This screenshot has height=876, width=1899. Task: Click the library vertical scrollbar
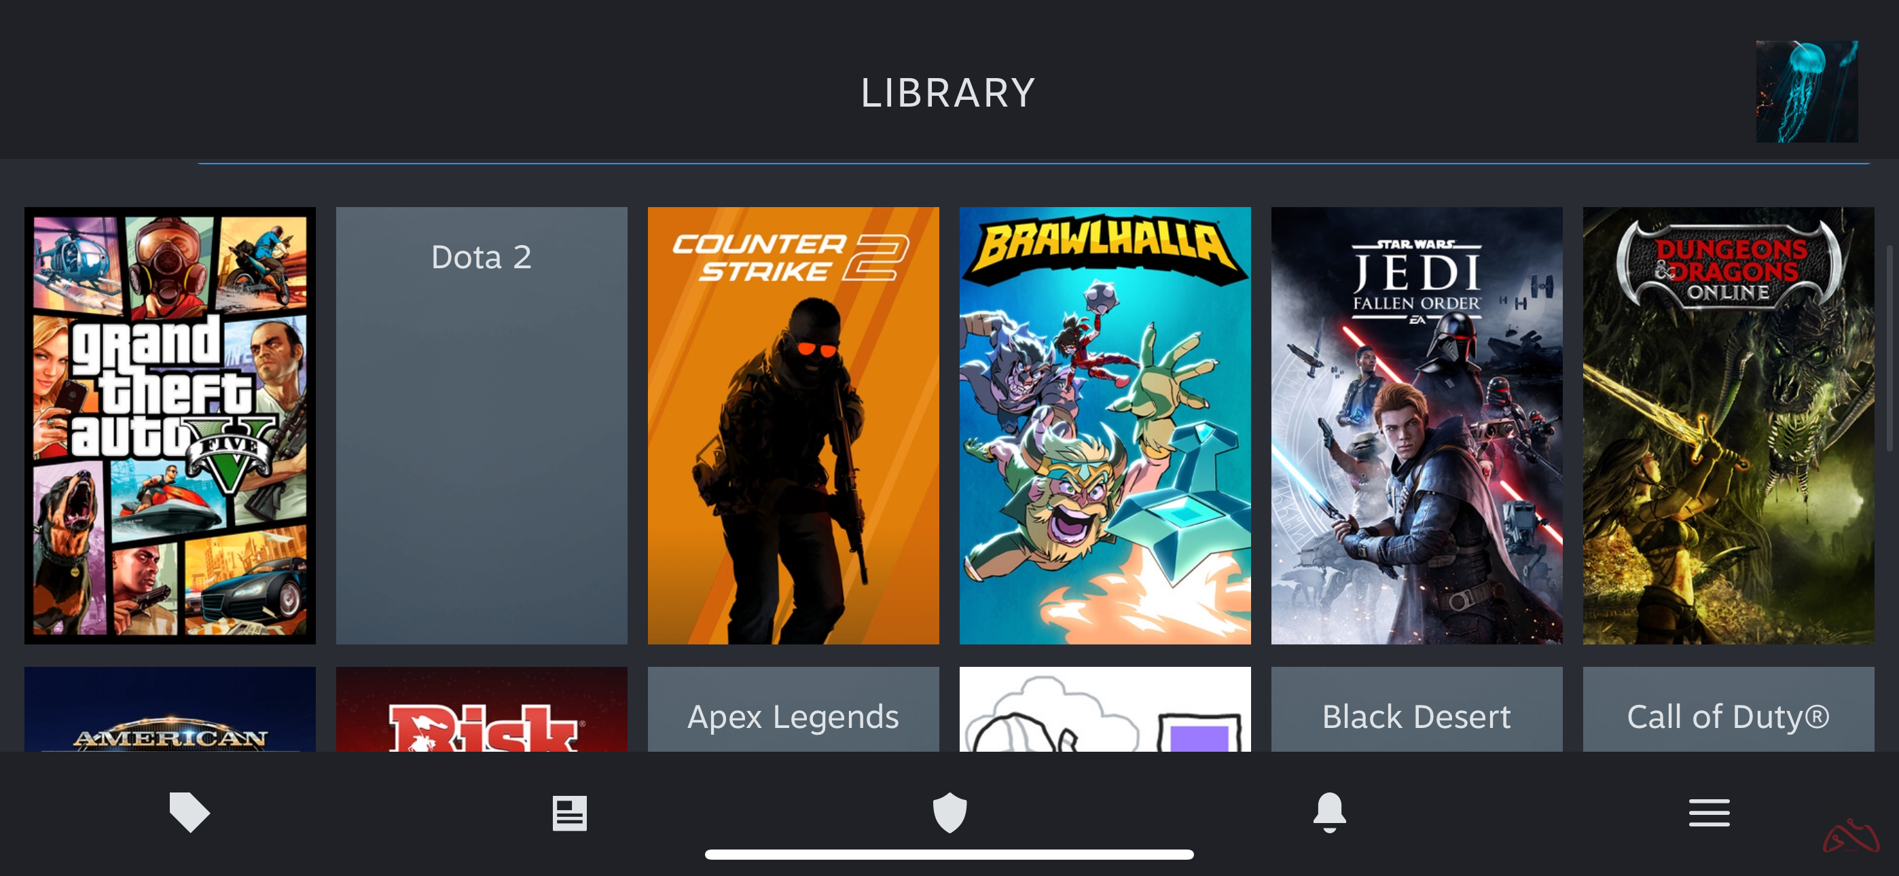(x=1890, y=348)
